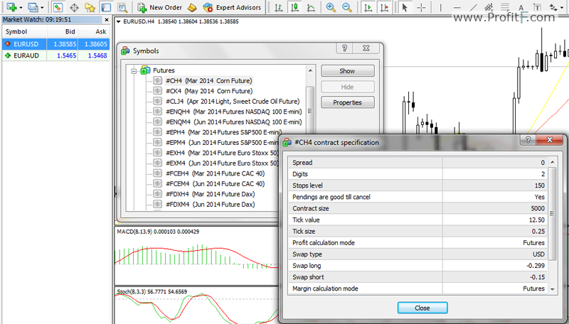Select the vertical line drawing tool
This screenshot has width=569, height=324.
[x=440, y=7]
